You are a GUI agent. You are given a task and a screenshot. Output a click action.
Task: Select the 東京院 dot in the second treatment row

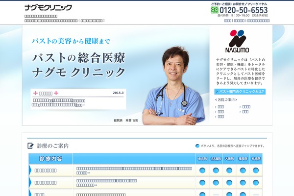pos(202,182)
